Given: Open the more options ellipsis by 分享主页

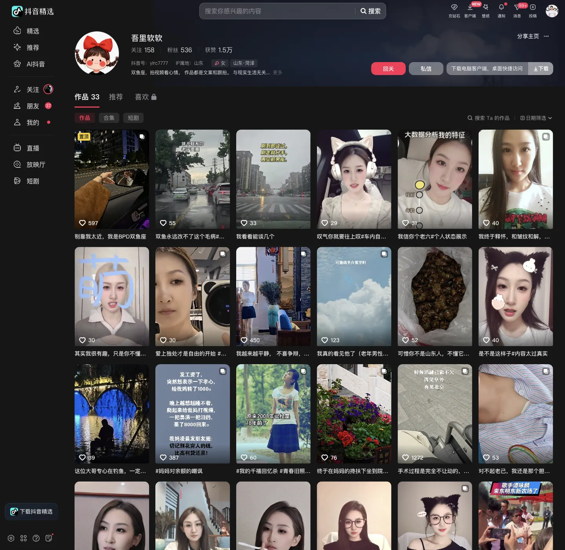Looking at the screenshot, I should click(546, 36).
